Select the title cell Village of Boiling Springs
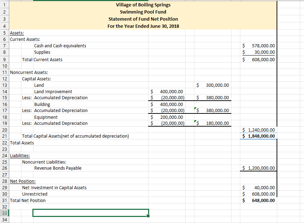 tap(142, 5)
